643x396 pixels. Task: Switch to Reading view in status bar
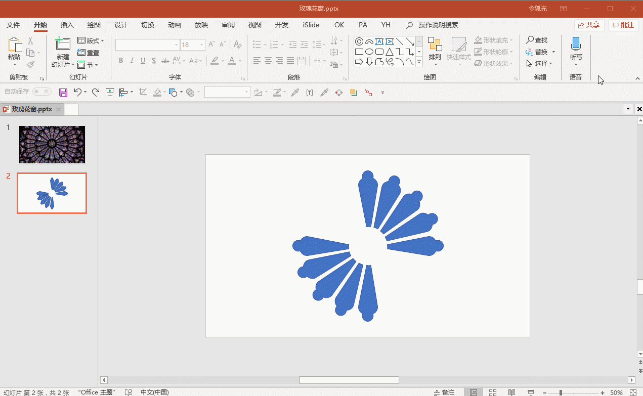click(x=511, y=392)
